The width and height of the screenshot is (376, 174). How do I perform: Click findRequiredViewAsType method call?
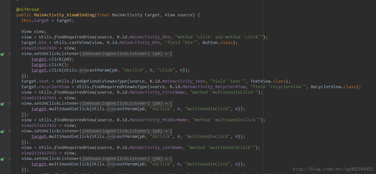click(x=120, y=87)
